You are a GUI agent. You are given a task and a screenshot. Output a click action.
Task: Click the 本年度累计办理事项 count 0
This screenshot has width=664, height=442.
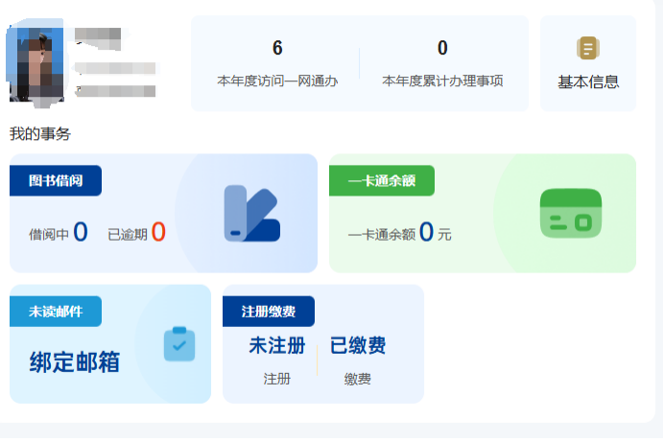click(442, 49)
